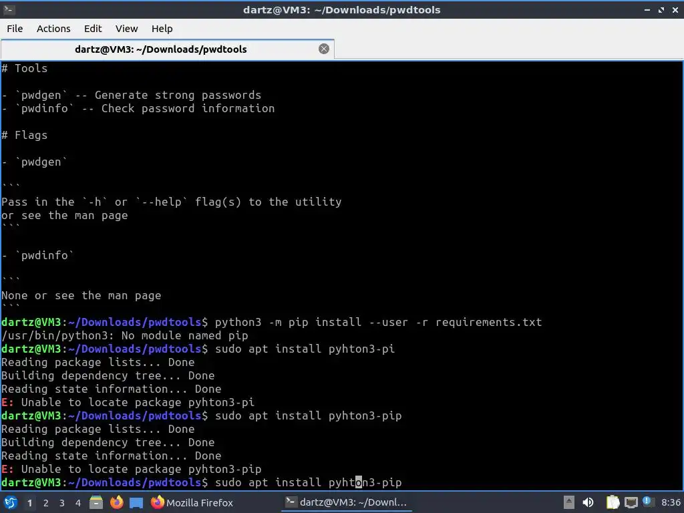Click 'Generate strong passwords' text
The width and height of the screenshot is (684, 513).
pos(178,95)
